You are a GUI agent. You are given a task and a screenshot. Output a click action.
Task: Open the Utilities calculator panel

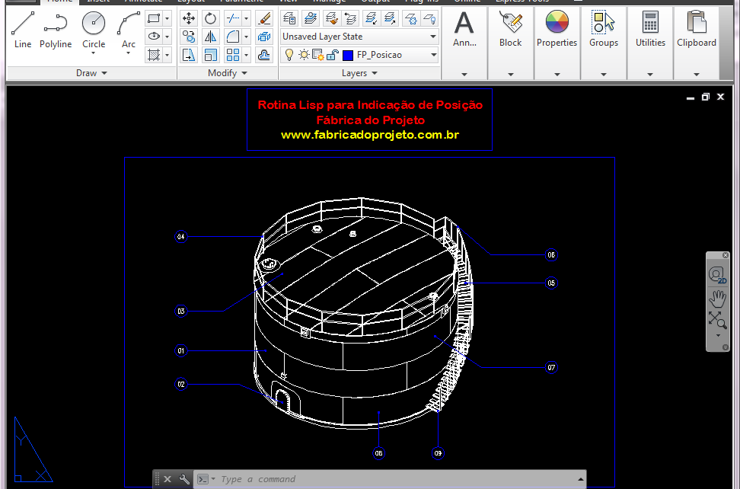click(650, 30)
